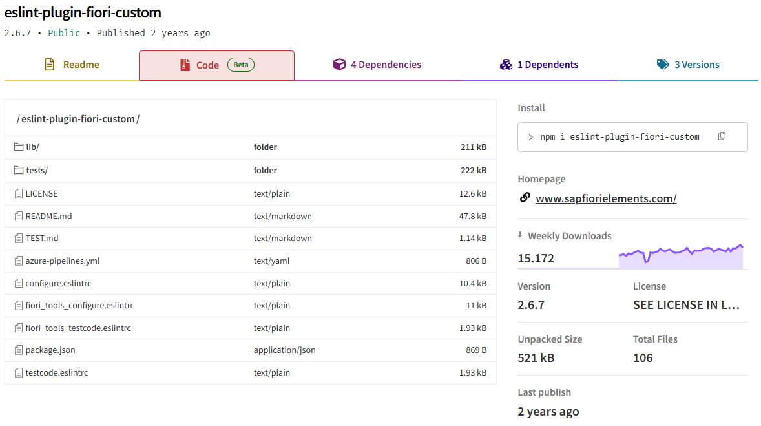The height and width of the screenshot is (426, 761).
Task: Click the tests folder icon
Action: coord(19,171)
